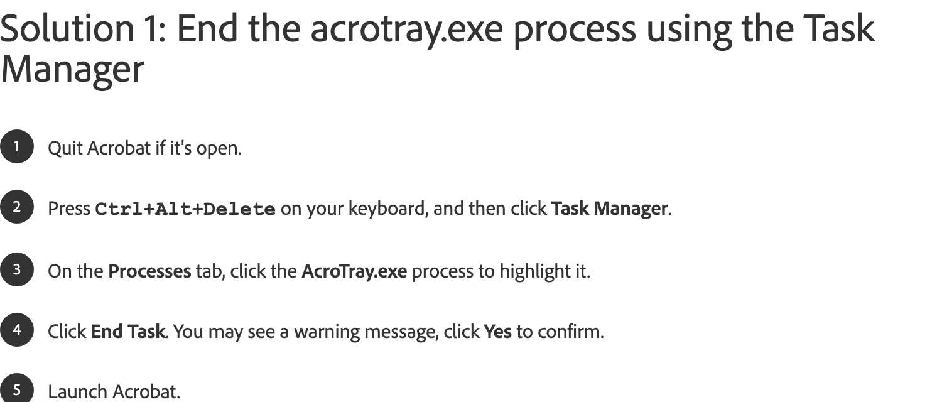Click the Quit Acrobat instruction text
Viewport: 937px width, 402px height.
coord(144,148)
